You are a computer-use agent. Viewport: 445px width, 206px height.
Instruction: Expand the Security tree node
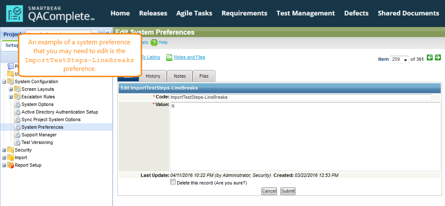[x=4, y=150]
